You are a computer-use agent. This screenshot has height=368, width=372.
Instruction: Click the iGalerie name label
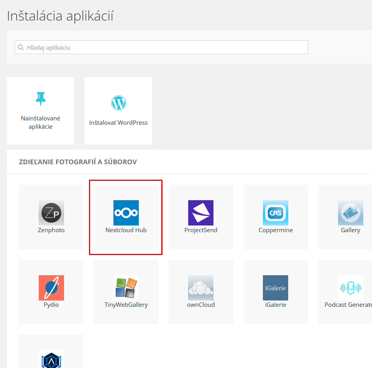click(276, 305)
